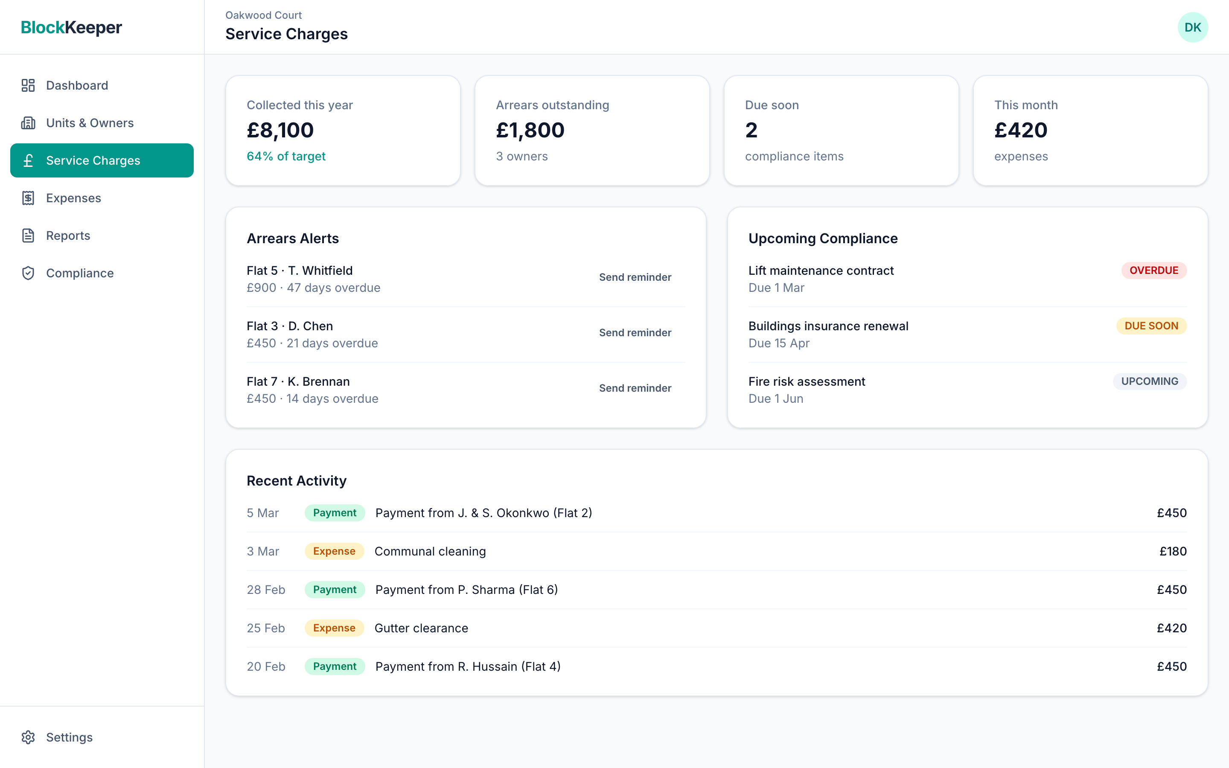This screenshot has width=1229, height=768.
Task: Click the Expenses icon in the sidebar
Action: point(29,198)
